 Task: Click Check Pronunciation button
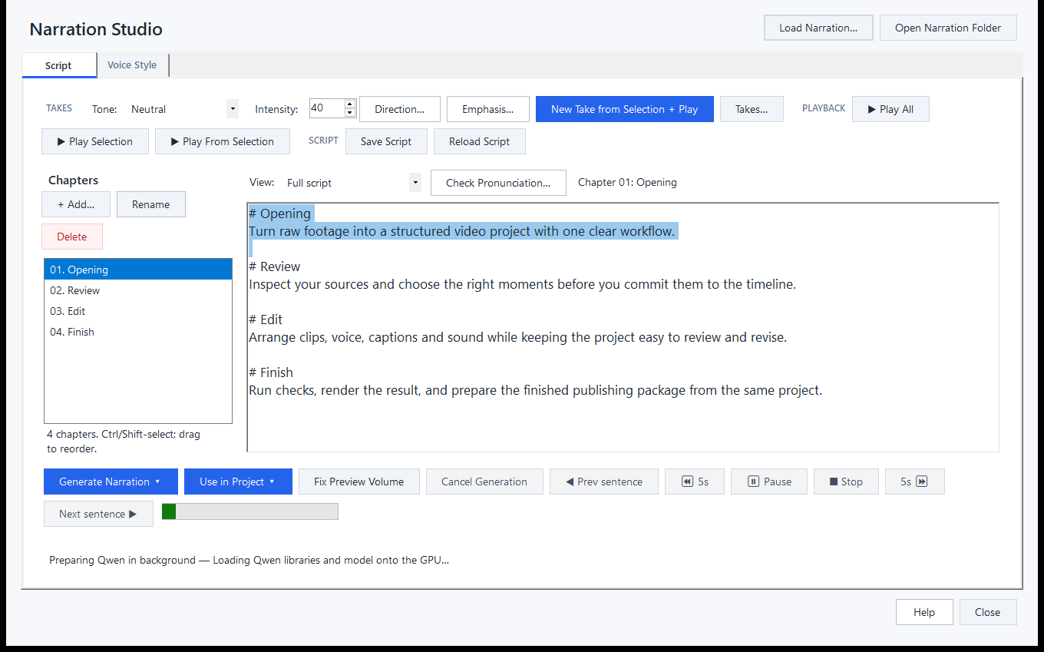(498, 183)
